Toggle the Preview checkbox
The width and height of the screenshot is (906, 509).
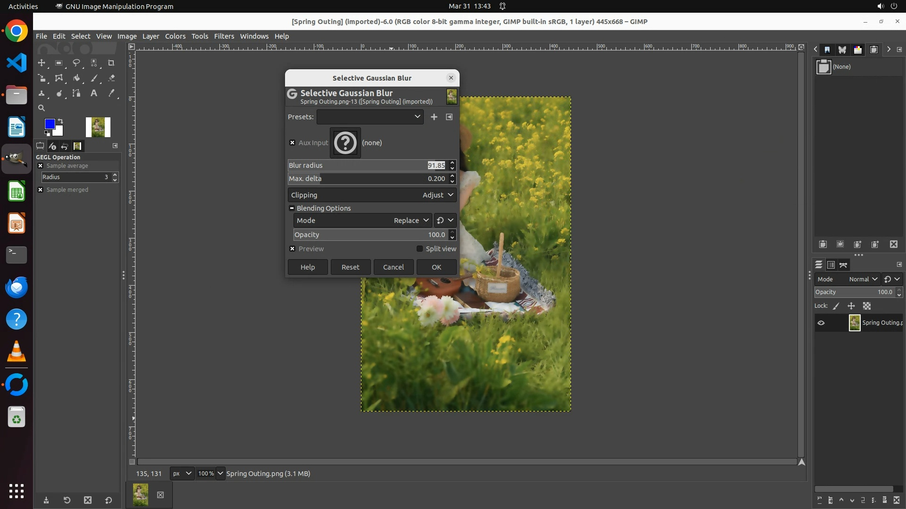292,249
